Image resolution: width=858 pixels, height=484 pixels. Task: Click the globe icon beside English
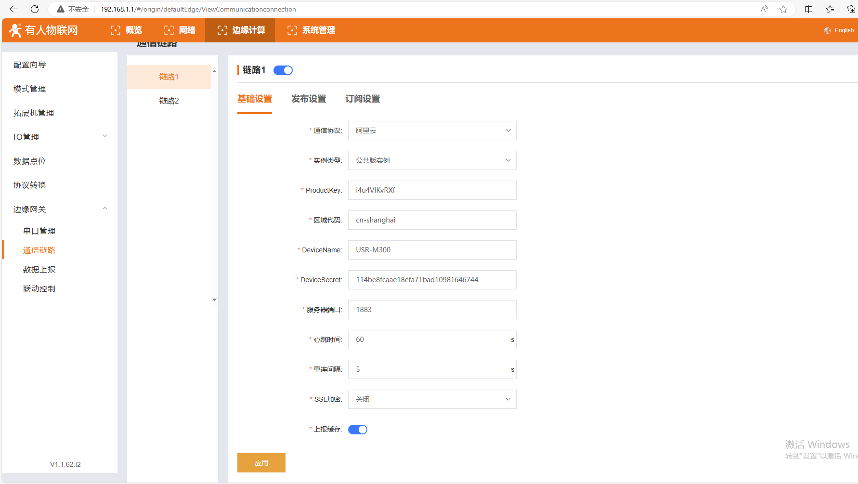[x=827, y=30]
